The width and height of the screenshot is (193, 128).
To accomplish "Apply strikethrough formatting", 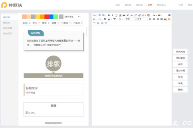I will [124, 15].
